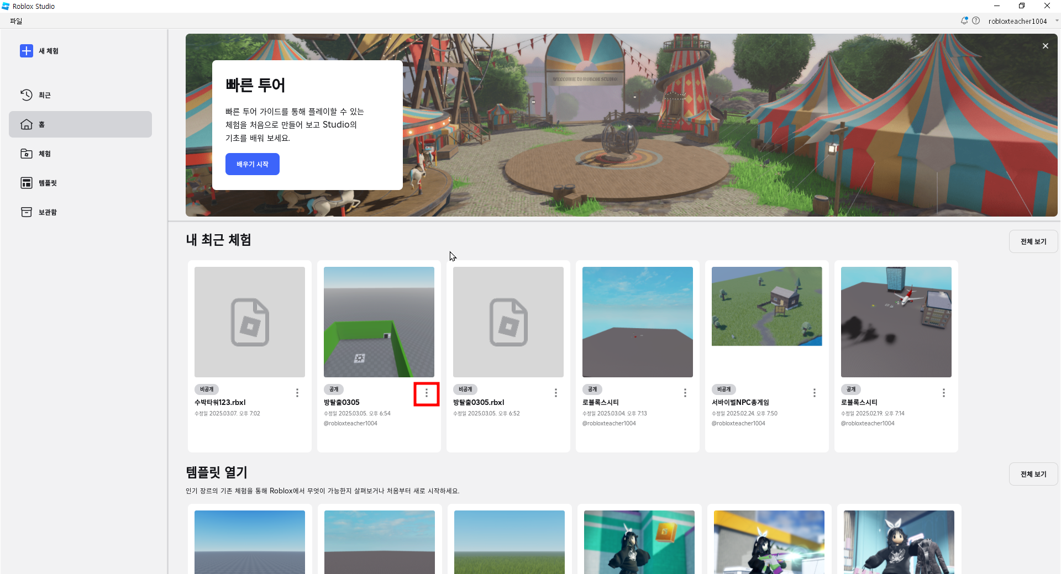
Task: Open options menu for 로블록스시티 dated 2025.02.19
Action: coord(944,393)
